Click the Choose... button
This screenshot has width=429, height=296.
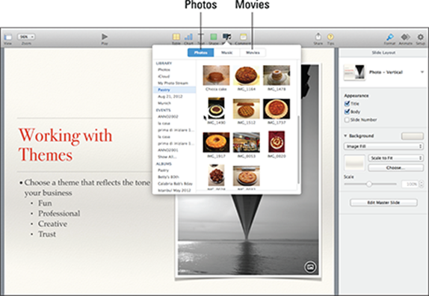(x=395, y=167)
